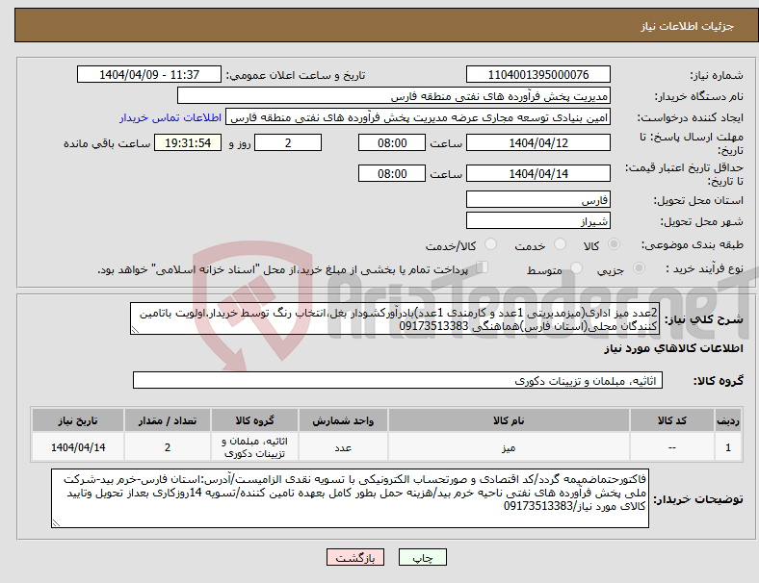759x583 pixels.
Task: Click the need number field 1104001395000076
Action: 538,75
